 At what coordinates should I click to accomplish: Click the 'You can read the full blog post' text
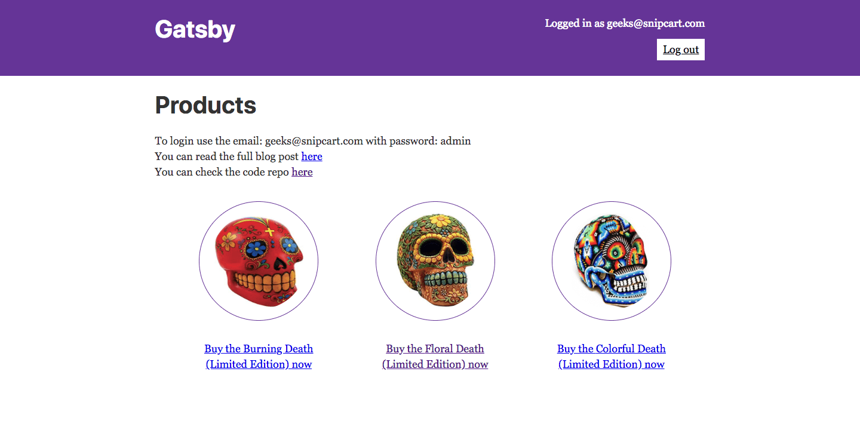pos(227,156)
